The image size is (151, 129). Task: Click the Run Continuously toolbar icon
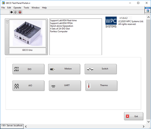tap(15, 12)
